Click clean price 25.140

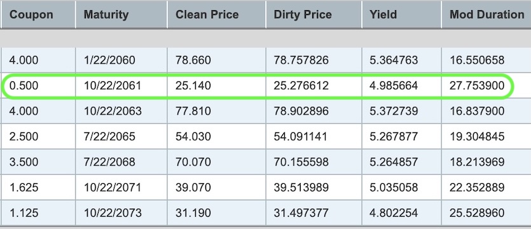click(x=193, y=86)
